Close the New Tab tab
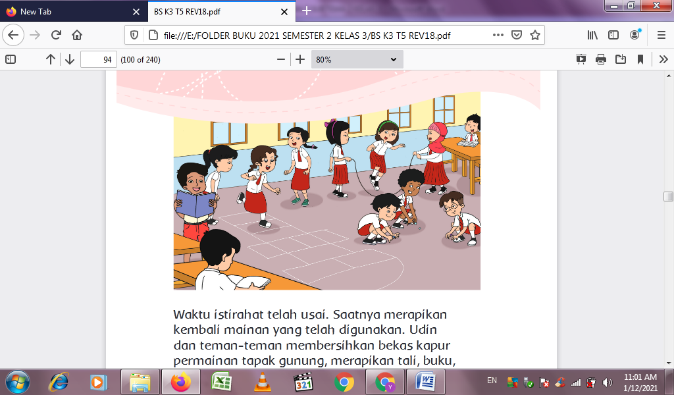The width and height of the screenshot is (674, 395). [136, 12]
